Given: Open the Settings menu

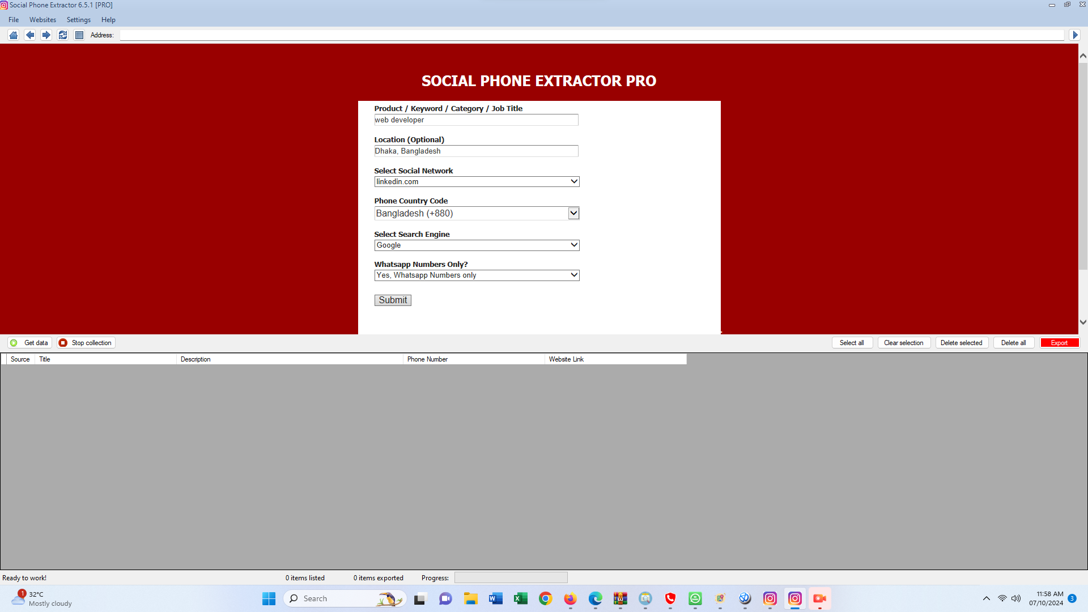Looking at the screenshot, I should tap(78, 20).
